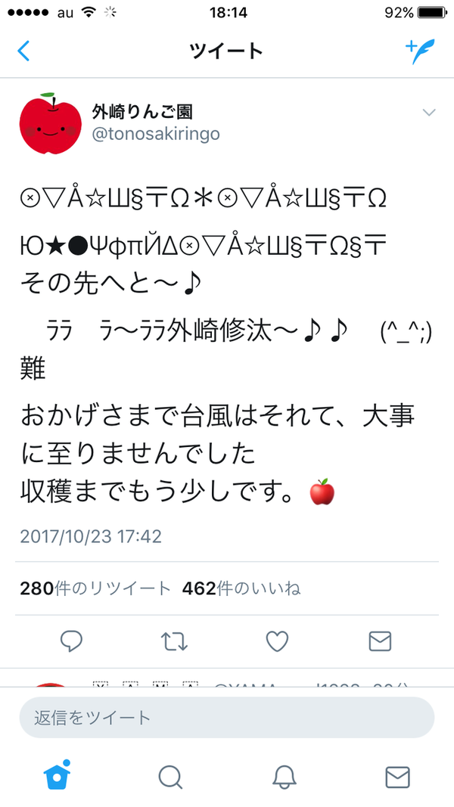This screenshot has width=454, height=807.
Task: Visit the @tonosakiringo handle
Action: pyautogui.click(x=155, y=134)
